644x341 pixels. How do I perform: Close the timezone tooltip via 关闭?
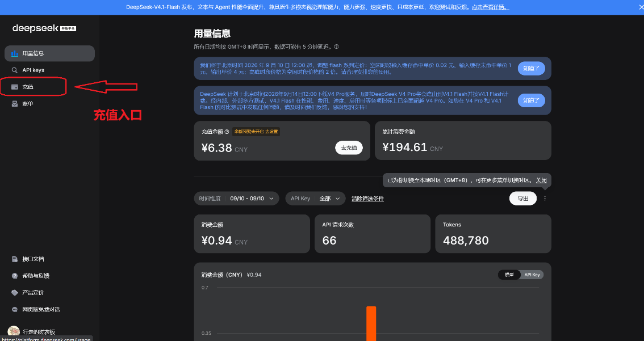541,180
